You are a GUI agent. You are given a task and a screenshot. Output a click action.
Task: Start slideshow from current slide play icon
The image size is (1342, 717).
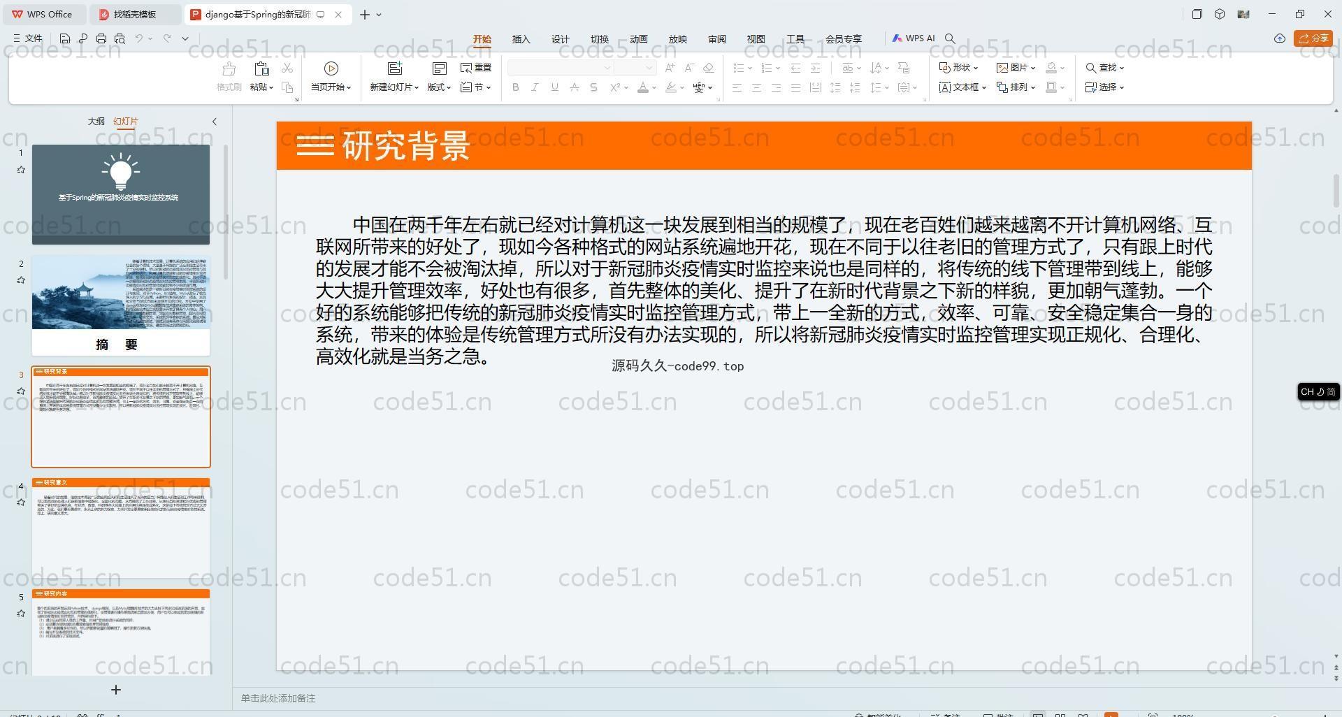[x=331, y=68]
